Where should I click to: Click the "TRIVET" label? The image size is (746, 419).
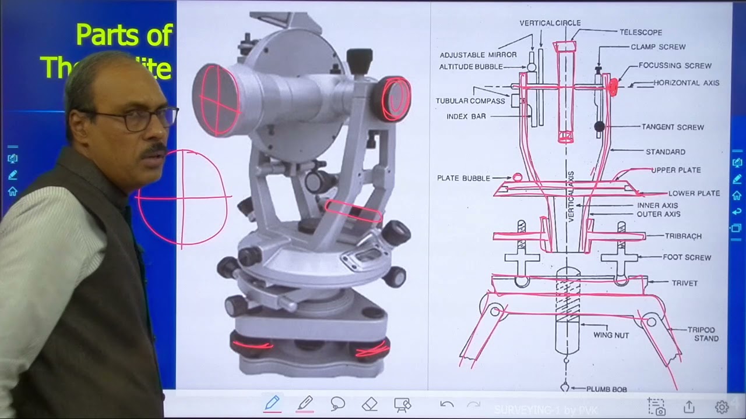684,283
